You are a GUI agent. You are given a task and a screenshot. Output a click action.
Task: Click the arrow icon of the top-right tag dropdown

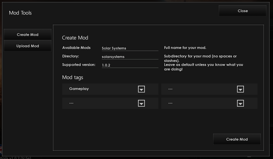pos(240,89)
